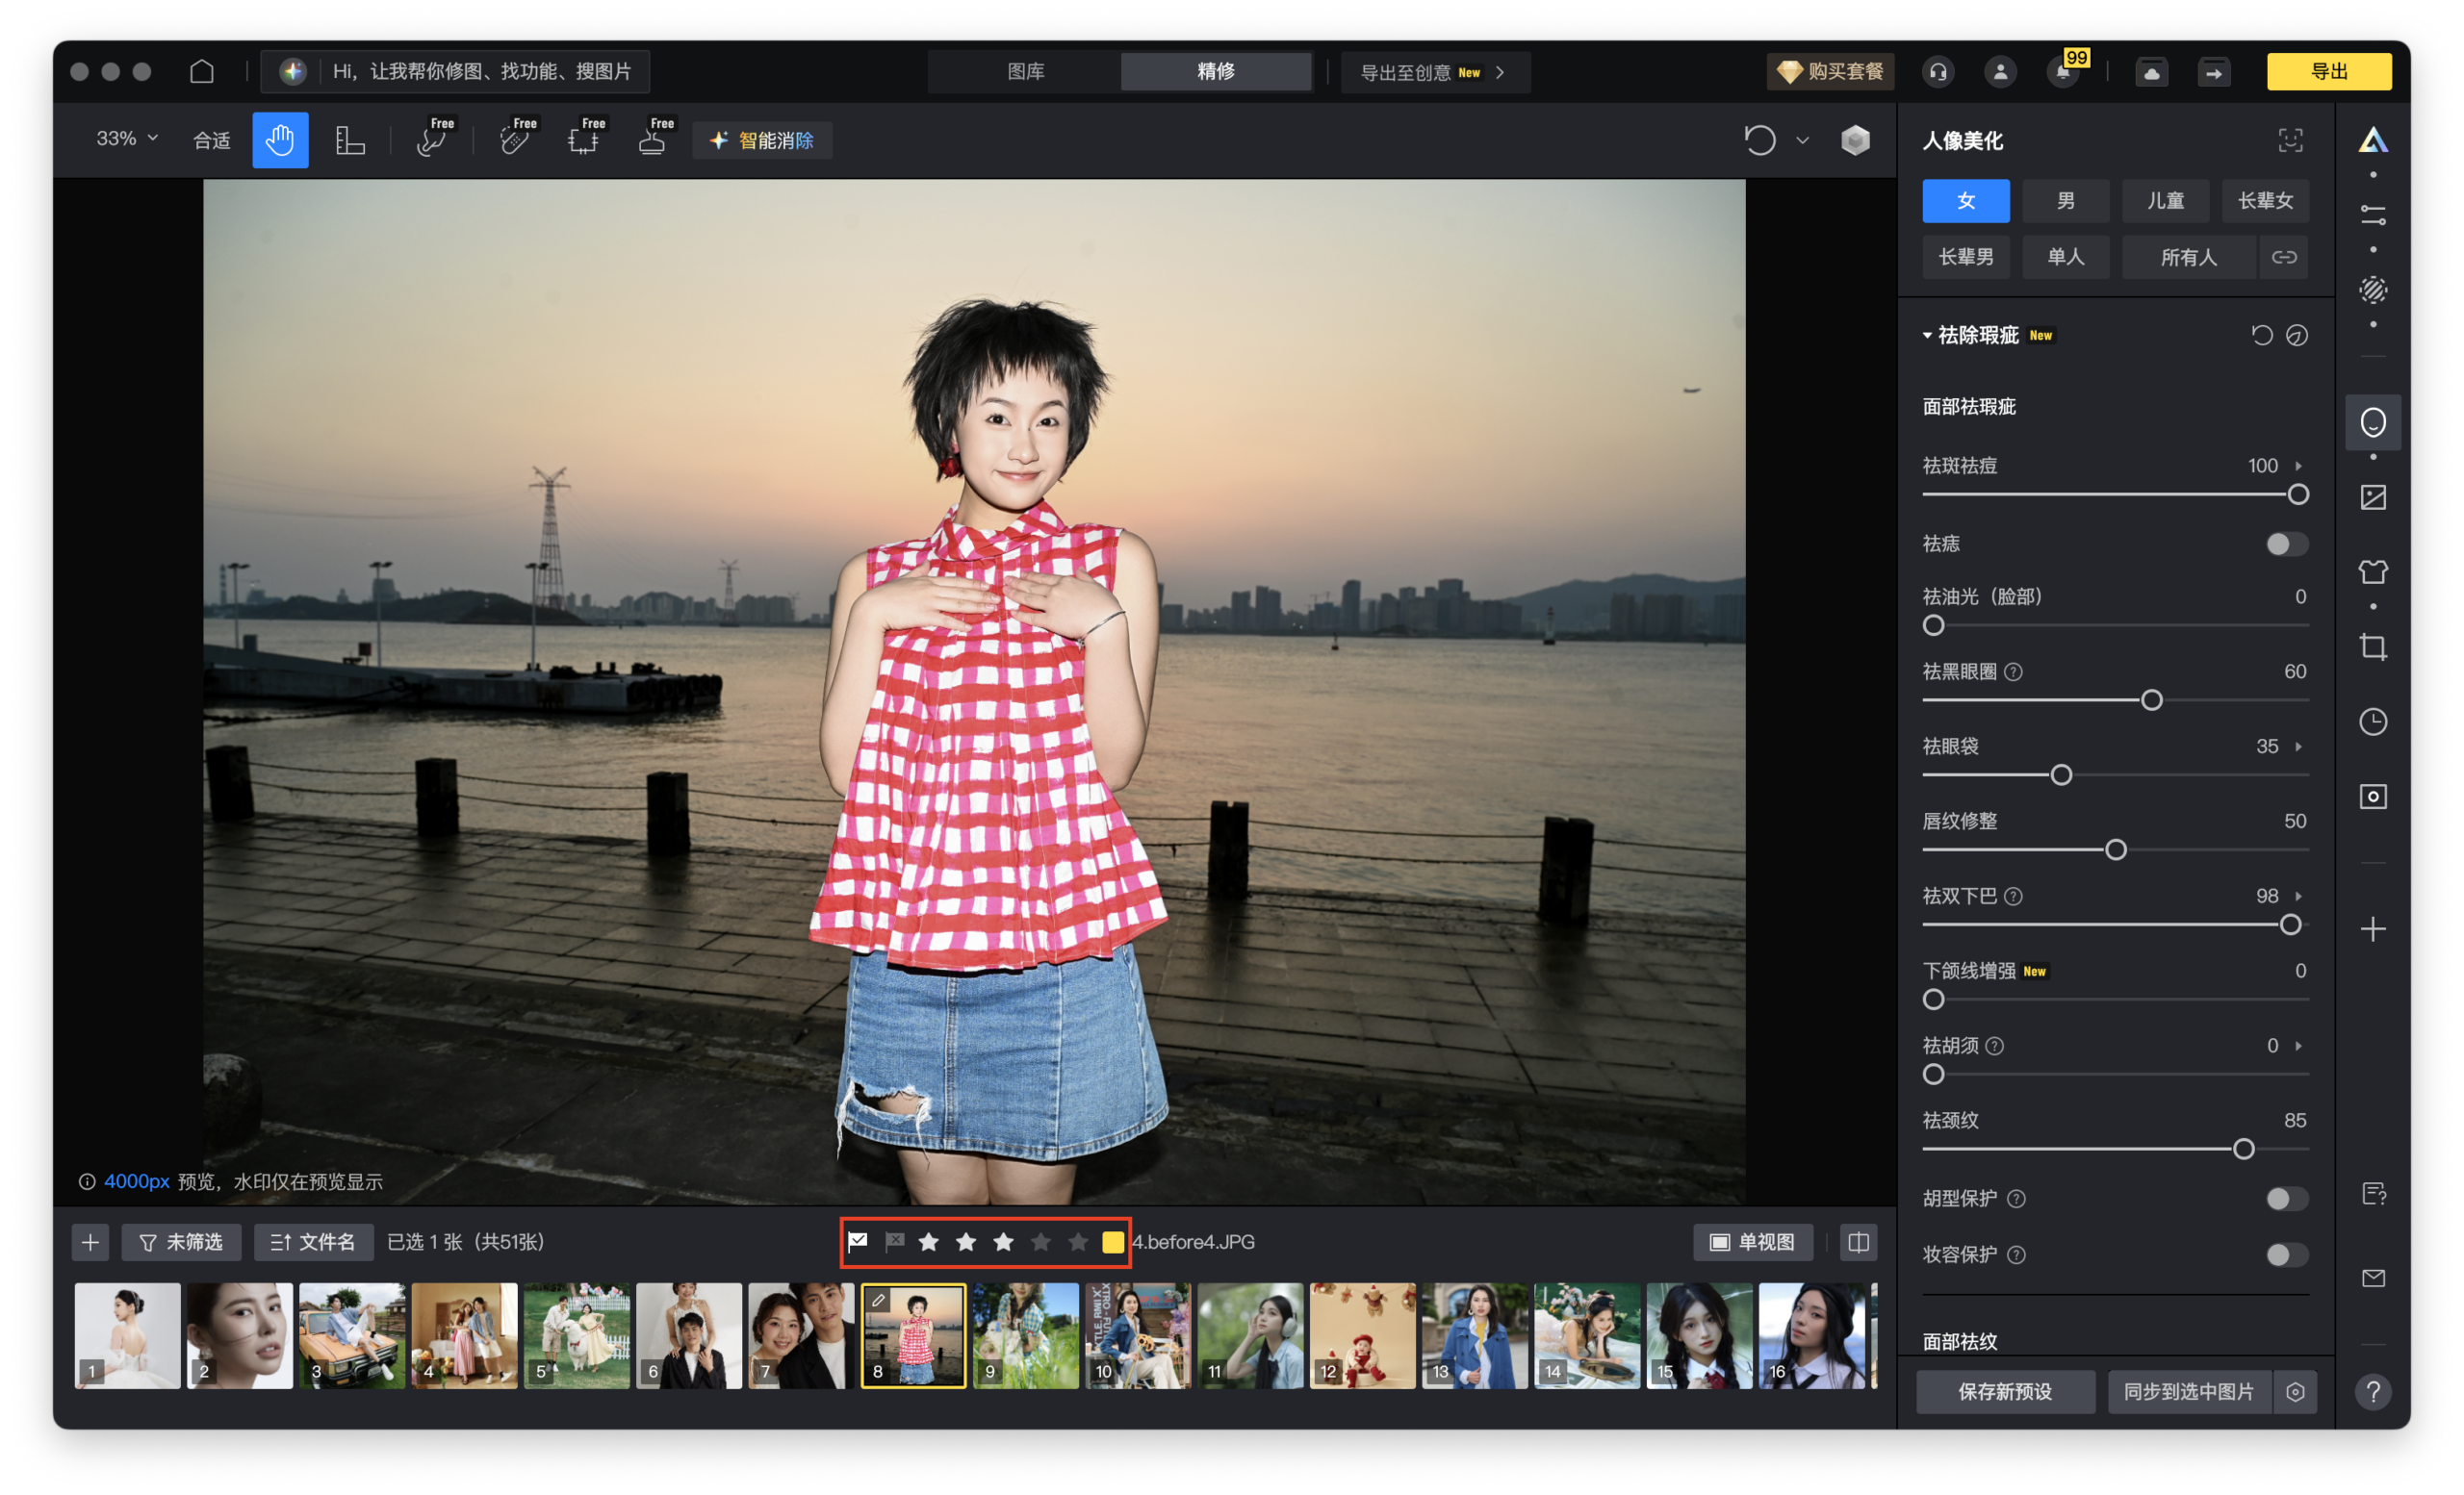Click the crop icon in right sidebar
The height and width of the screenshot is (1495, 2464).
click(x=2372, y=647)
